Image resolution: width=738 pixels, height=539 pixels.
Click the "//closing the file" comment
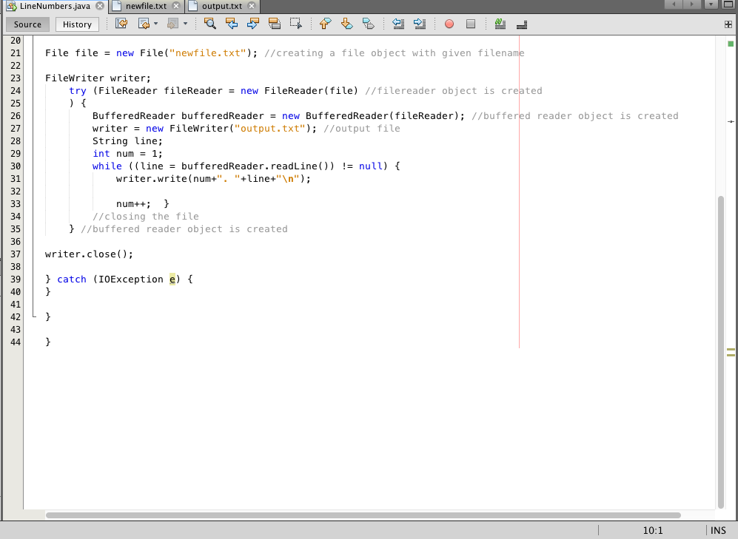(145, 217)
